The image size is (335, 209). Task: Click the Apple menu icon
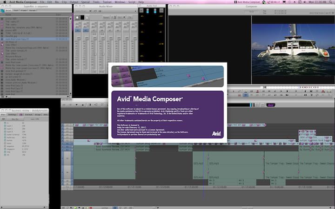(x=5, y=2)
